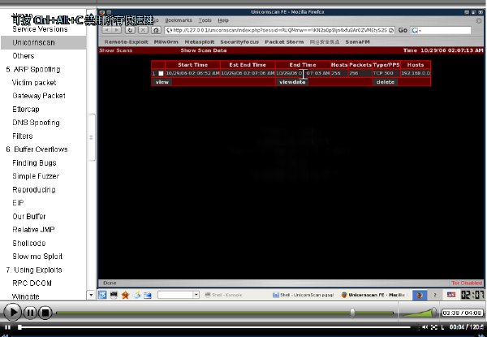Select DNS Spoofing in sidebar

point(36,123)
